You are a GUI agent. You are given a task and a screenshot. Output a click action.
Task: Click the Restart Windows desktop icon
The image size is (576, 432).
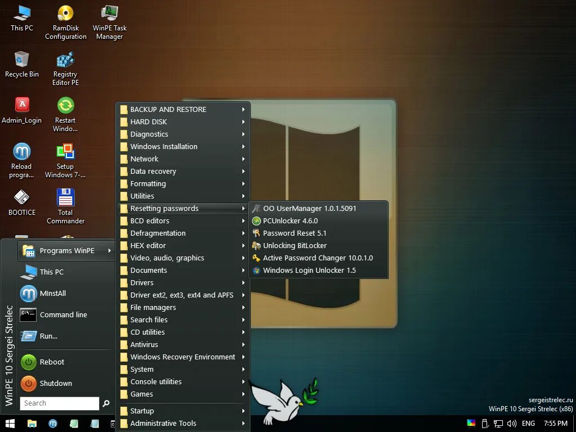tap(65, 115)
